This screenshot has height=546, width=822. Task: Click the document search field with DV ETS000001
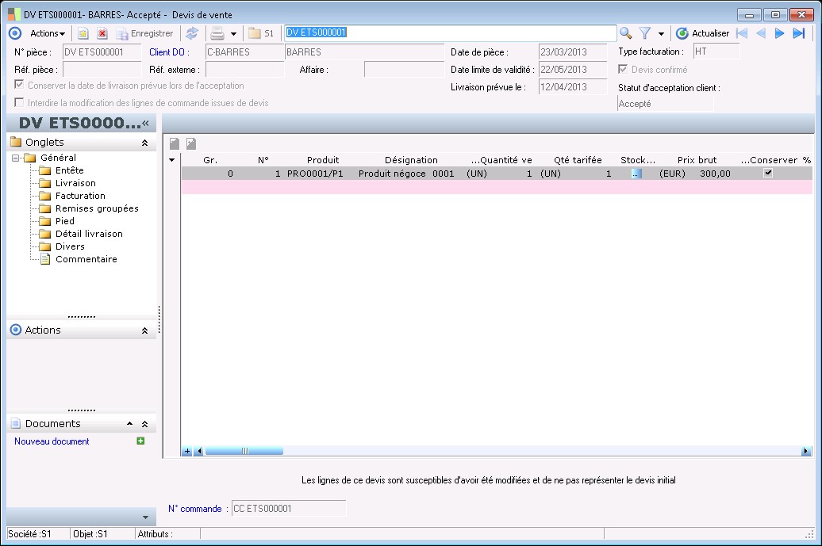(x=449, y=33)
